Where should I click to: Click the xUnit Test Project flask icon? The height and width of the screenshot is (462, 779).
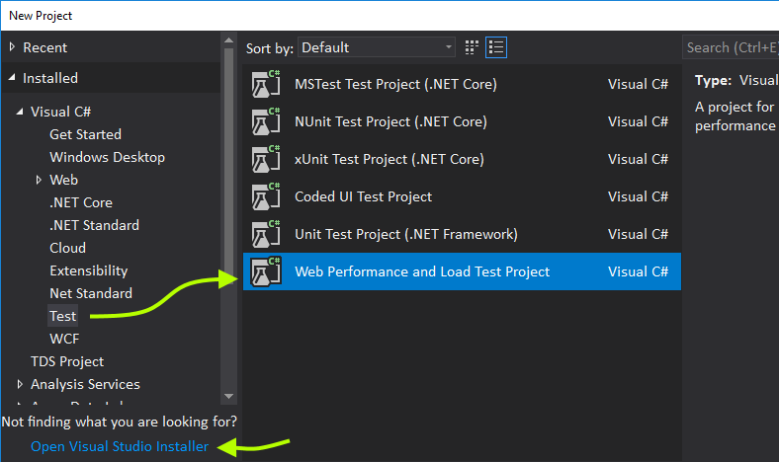tap(266, 159)
